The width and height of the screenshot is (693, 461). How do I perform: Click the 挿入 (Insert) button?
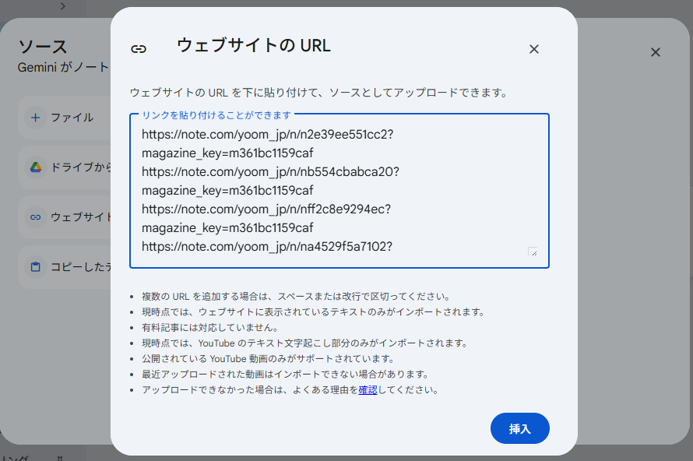(520, 428)
